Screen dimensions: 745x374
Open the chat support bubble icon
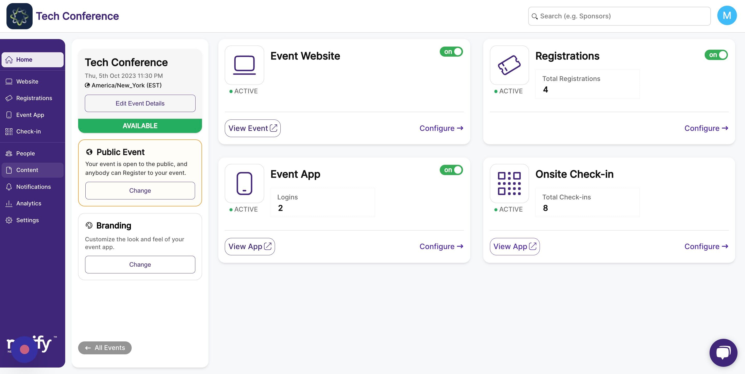(723, 353)
